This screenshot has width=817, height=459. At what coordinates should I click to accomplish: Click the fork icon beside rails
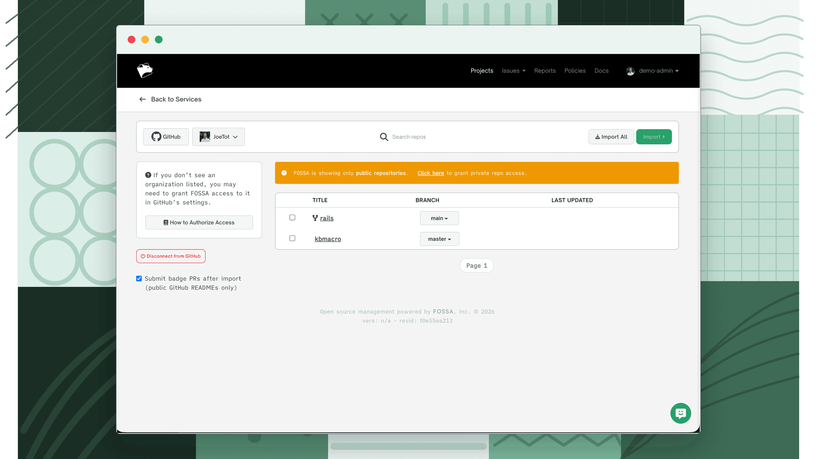point(315,218)
